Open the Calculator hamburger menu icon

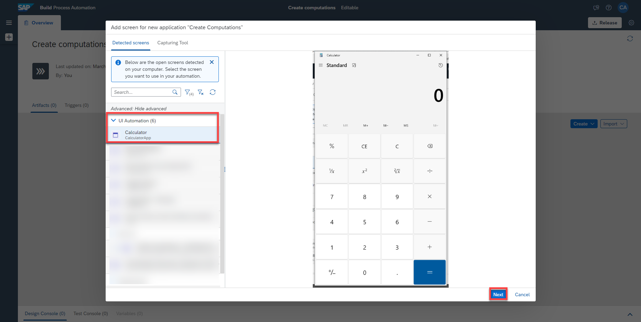tap(321, 65)
